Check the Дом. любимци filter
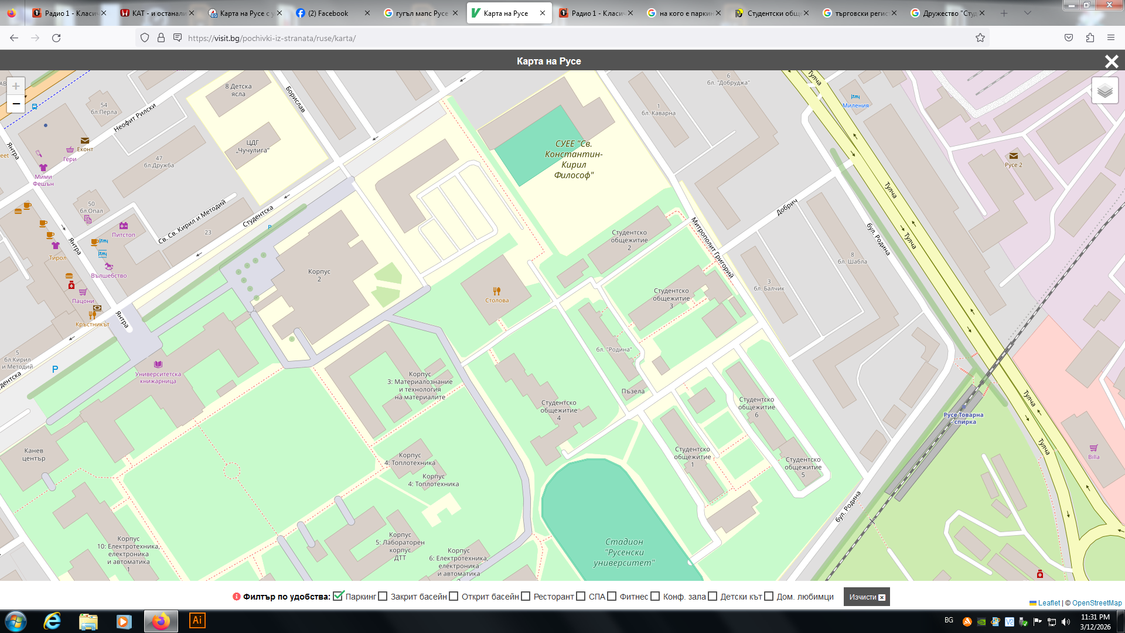The image size is (1125, 633). pos(769,596)
